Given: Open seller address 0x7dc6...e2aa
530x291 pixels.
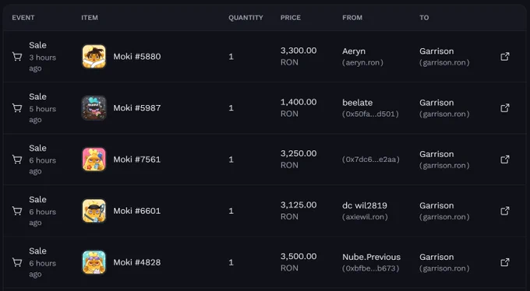Looking at the screenshot, I should (x=371, y=160).
